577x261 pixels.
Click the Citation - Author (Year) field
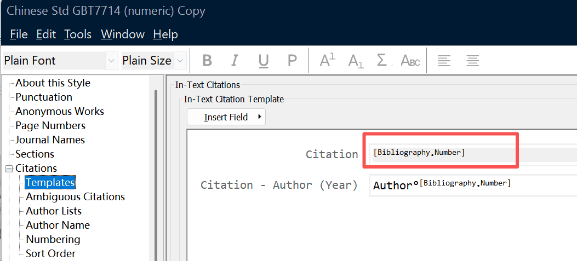coord(471,185)
